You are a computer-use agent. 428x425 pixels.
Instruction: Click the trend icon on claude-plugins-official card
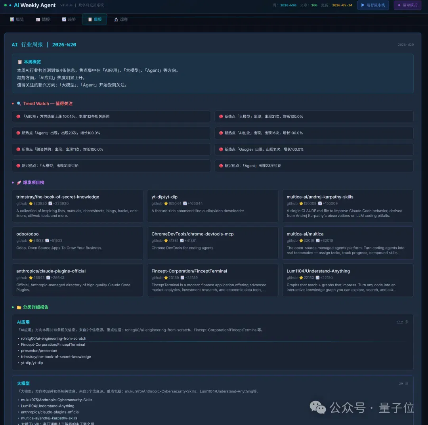[x=48, y=278]
